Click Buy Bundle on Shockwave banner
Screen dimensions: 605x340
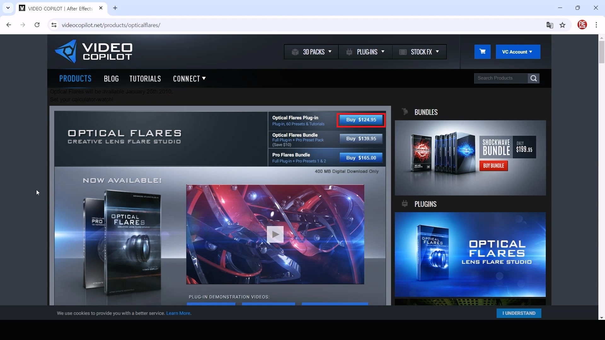pyautogui.click(x=493, y=166)
